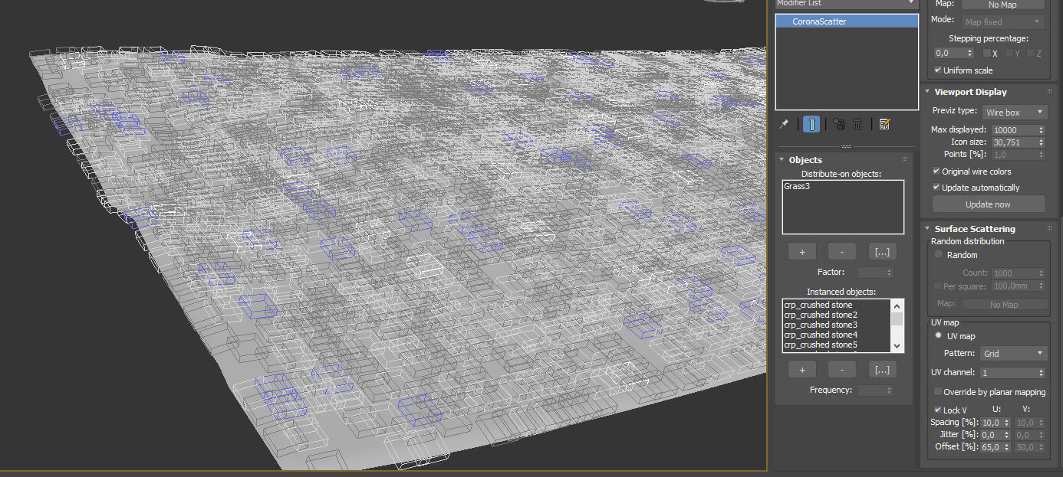The width and height of the screenshot is (1063, 477).
Task: Select the Pin Stack icon below the modifier list
Action: 785,123
